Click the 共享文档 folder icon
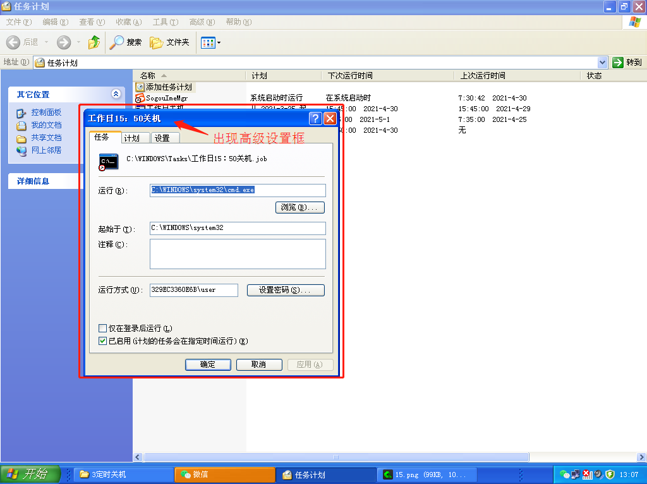 click(21, 138)
